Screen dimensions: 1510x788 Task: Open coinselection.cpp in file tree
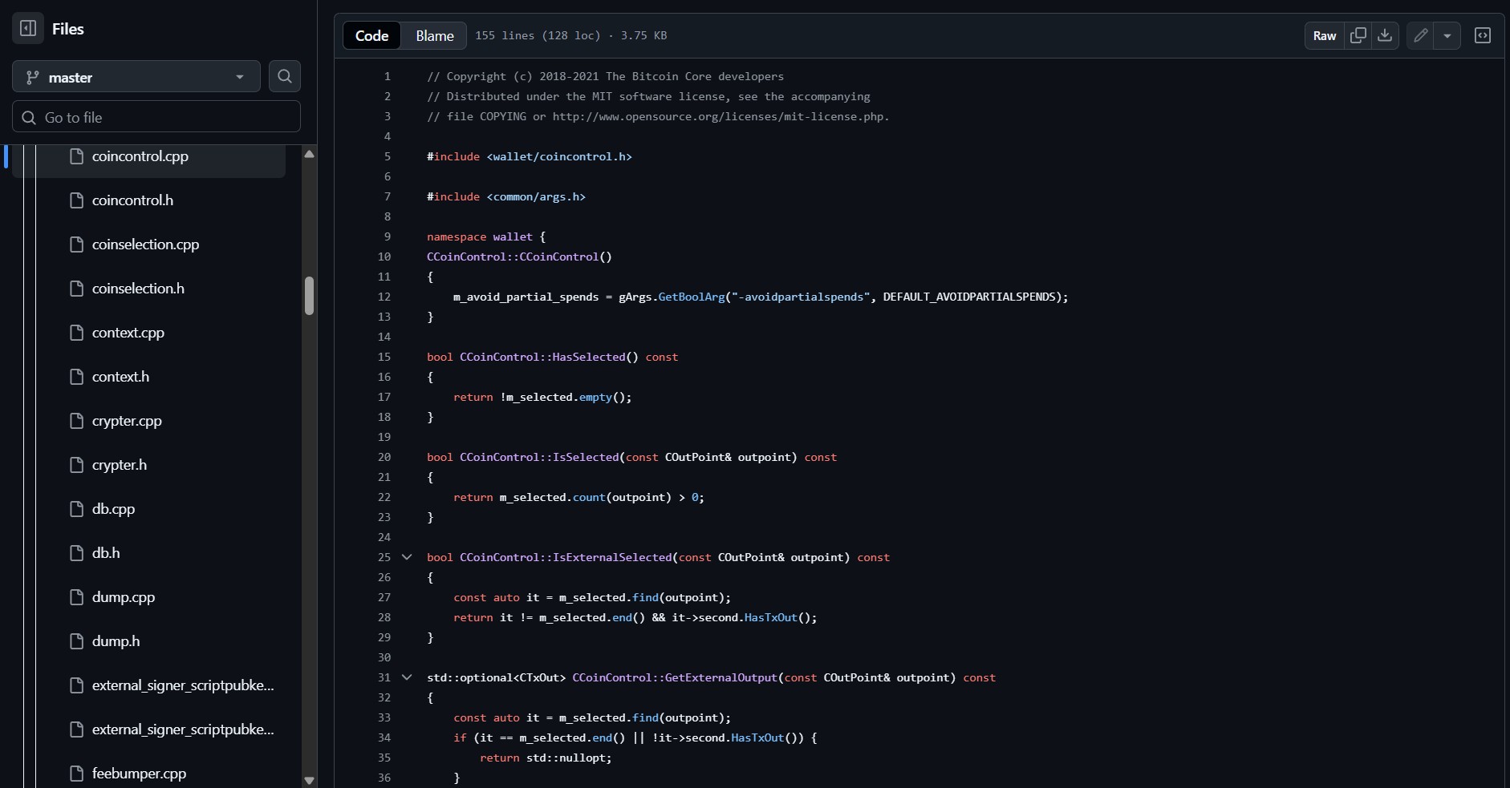tap(145, 244)
